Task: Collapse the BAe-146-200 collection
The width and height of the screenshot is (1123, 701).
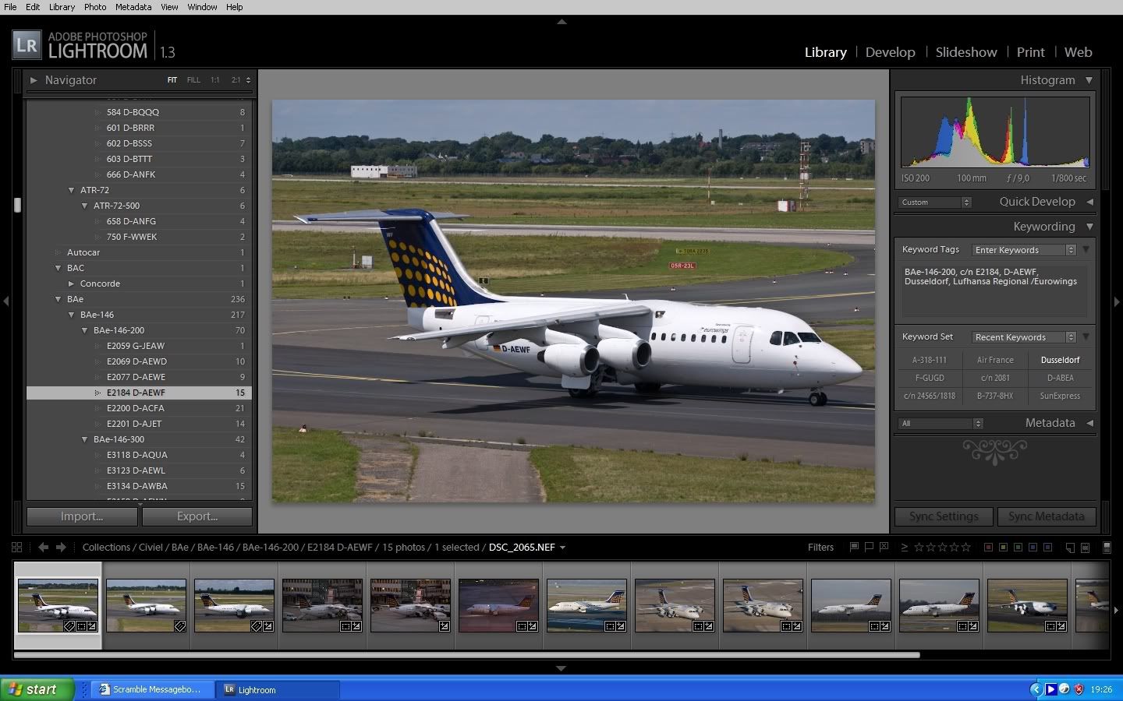Action: (85, 330)
